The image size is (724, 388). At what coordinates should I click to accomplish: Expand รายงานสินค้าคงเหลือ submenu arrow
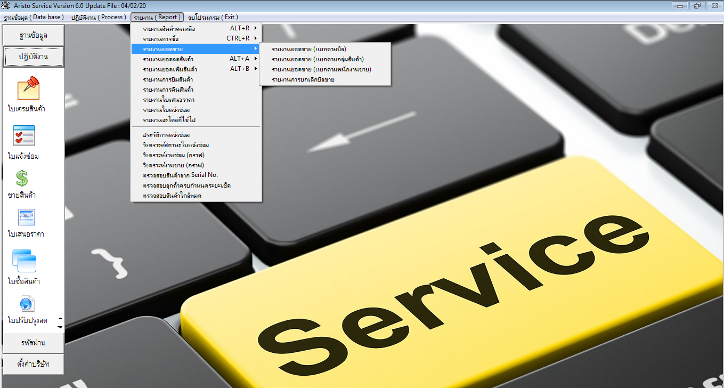(256, 28)
